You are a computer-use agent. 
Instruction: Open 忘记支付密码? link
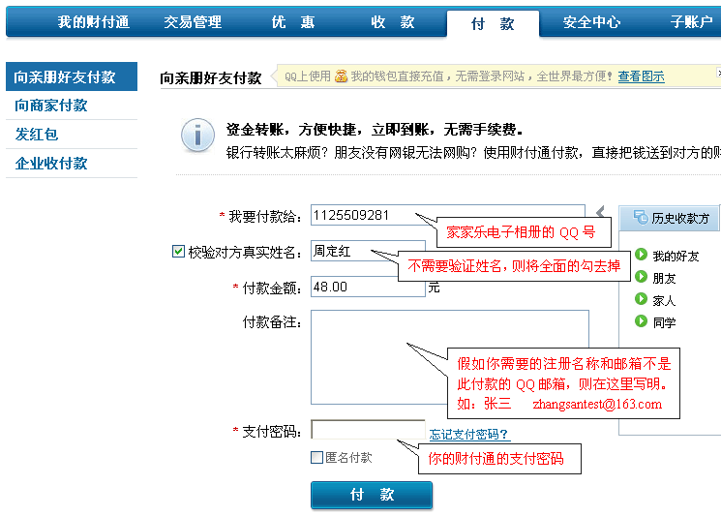click(468, 434)
